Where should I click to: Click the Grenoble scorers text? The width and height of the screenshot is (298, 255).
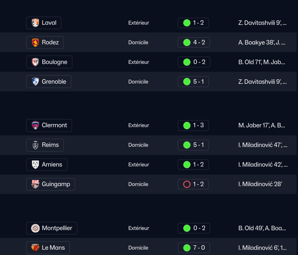(262, 82)
